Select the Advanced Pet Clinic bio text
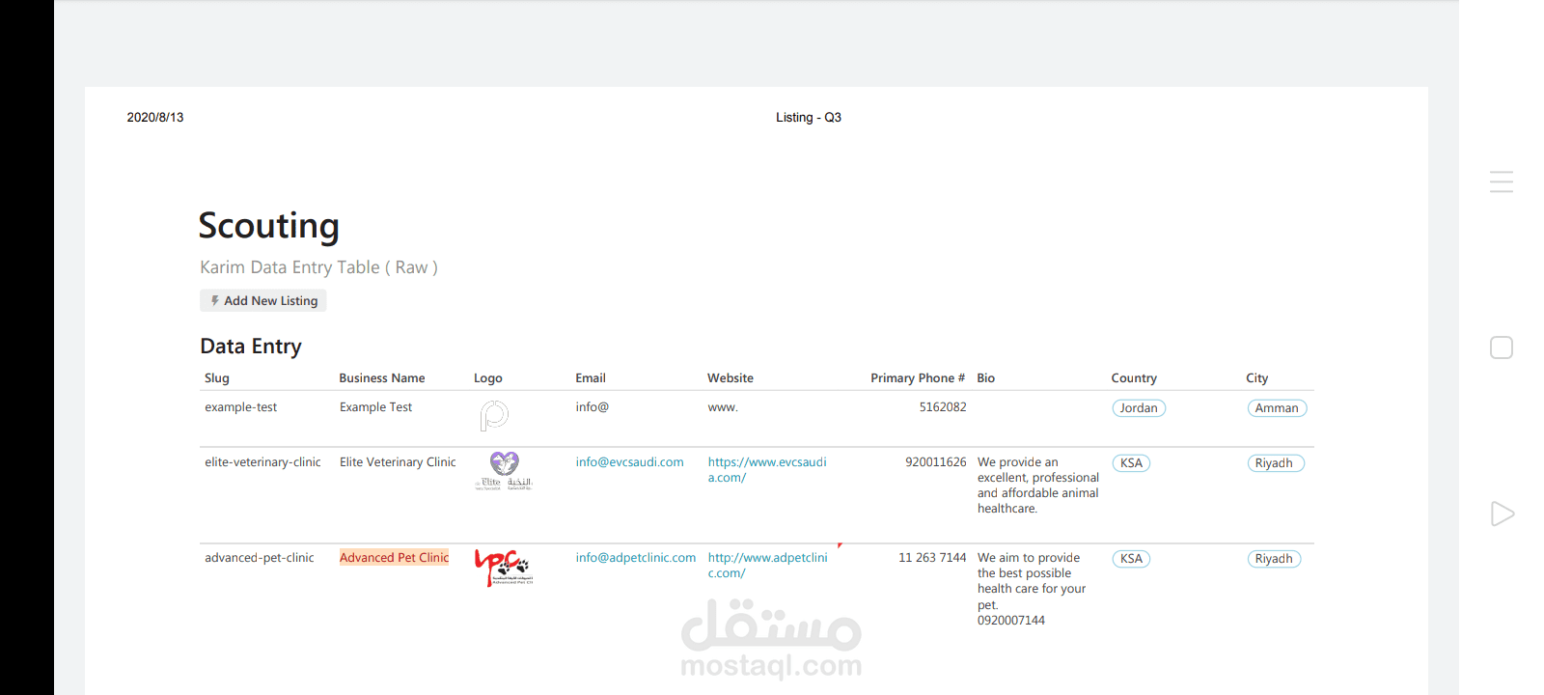The height and width of the screenshot is (695, 1544). [x=1032, y=589]
